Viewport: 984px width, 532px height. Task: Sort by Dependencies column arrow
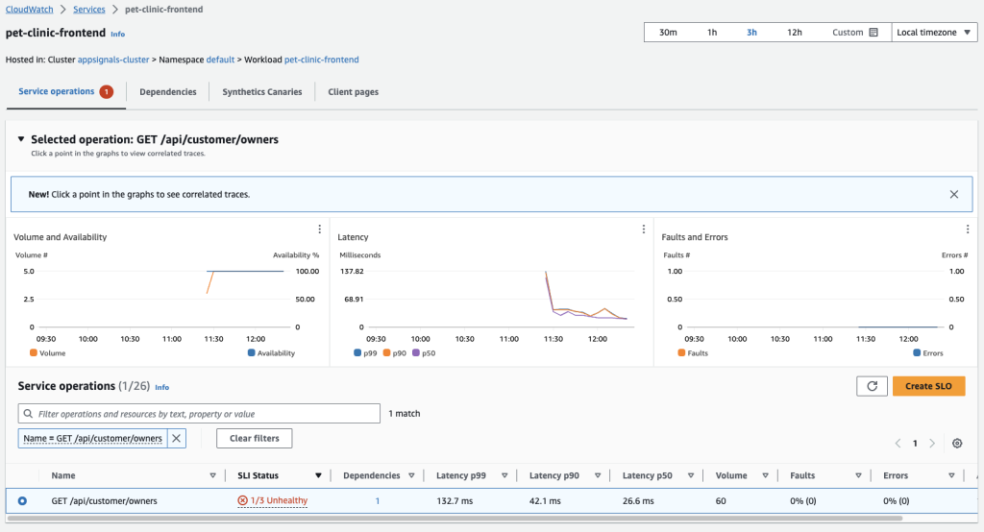coord(411,475)
